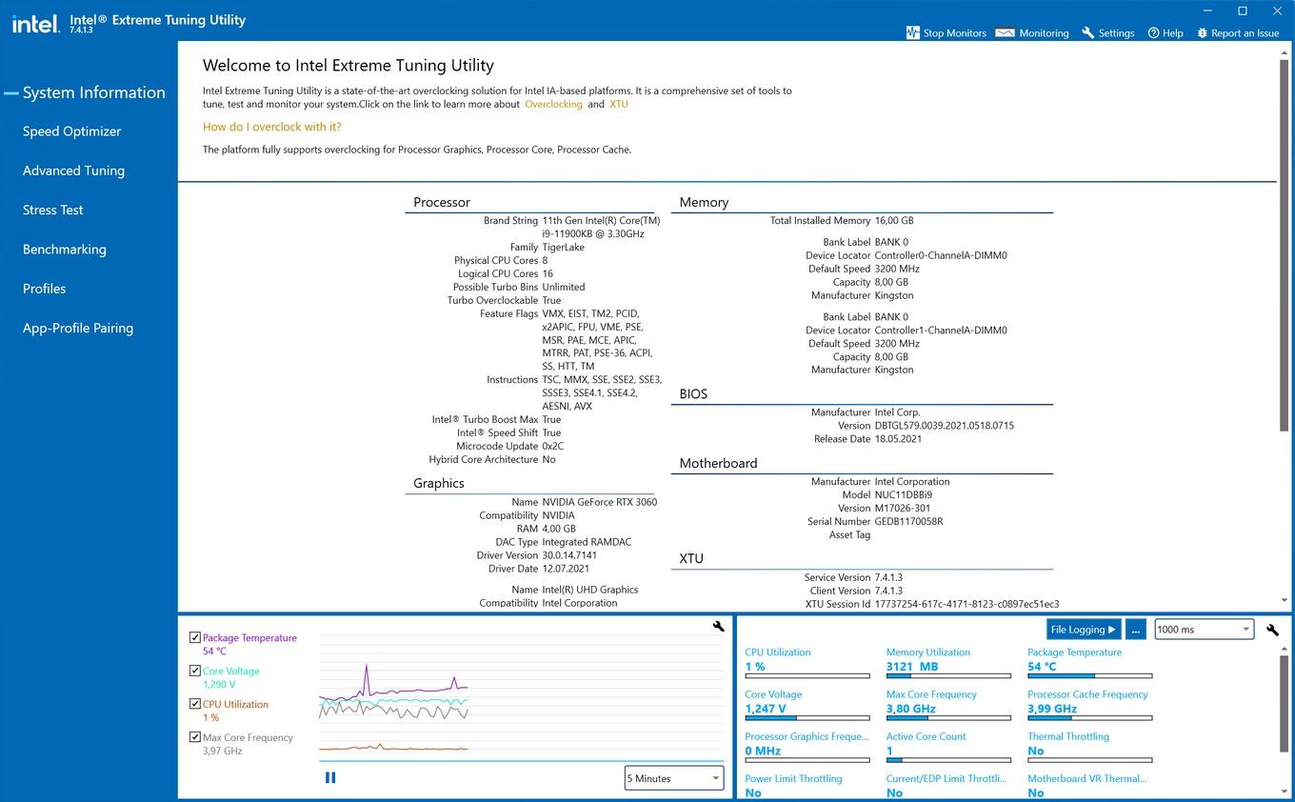The height and width of the screenshot is (802, 1295).
Task: Click the 'Active Core Count' monitor label
Action: 926,736
